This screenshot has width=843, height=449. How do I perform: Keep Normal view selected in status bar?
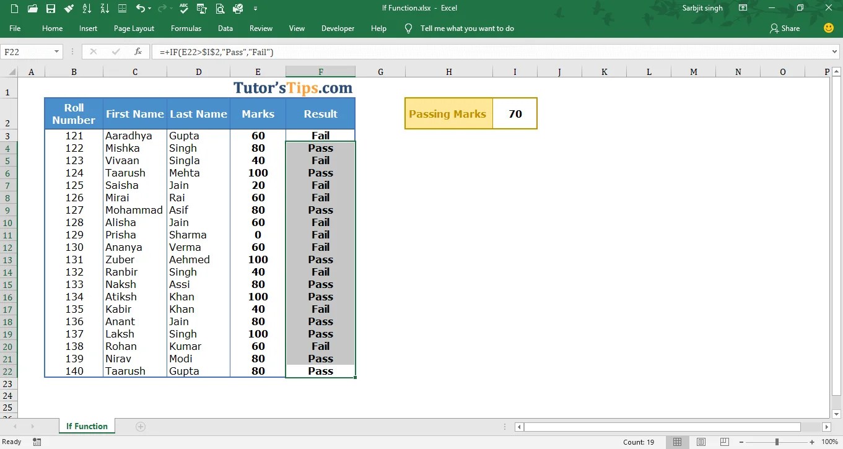tap(677, 441)
